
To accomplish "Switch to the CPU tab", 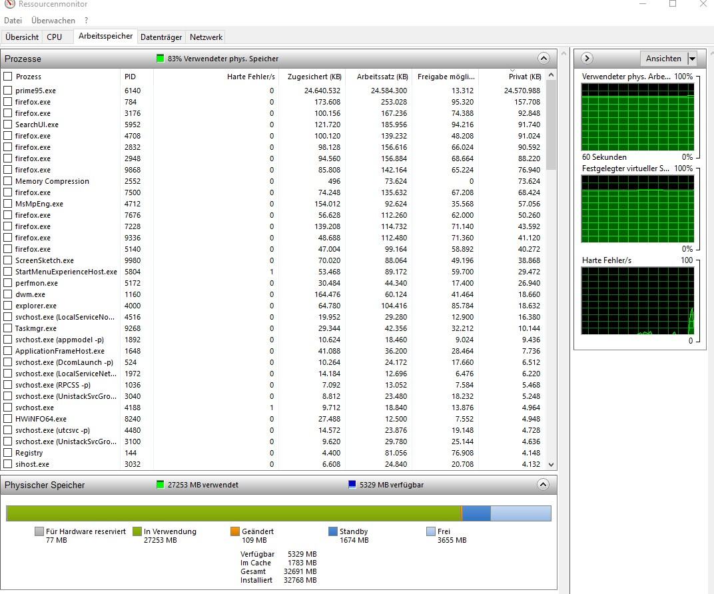I will point(54,37).
